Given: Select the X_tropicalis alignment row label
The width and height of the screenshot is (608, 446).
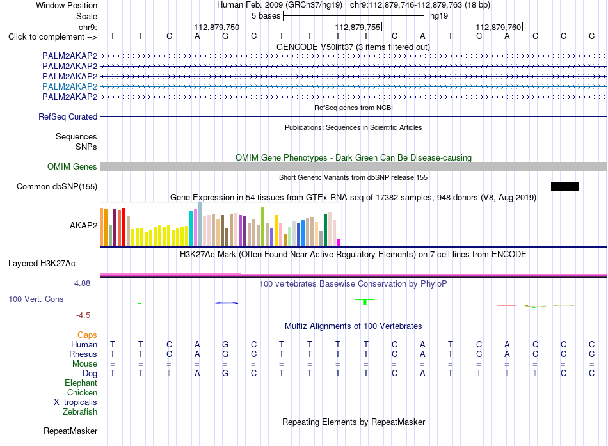Looking at the screenshot, I should (x=76, y=402).
